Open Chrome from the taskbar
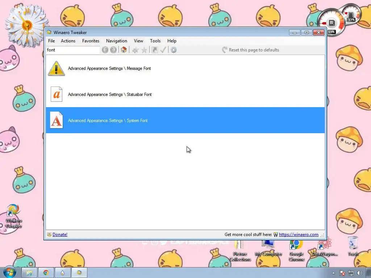The height and width of the screenshot is (278, 371). tap(46, 273)
